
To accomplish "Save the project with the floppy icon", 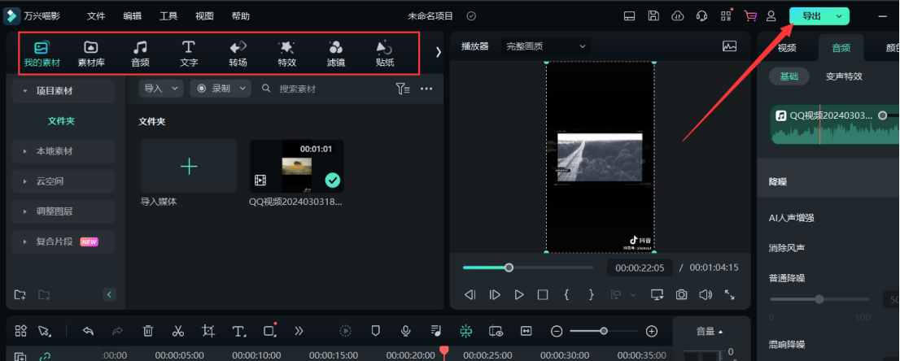I will 653,16.
